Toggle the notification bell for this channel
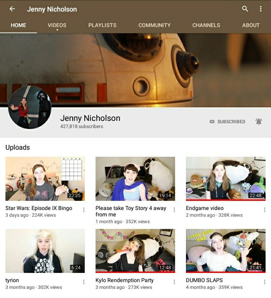 point(259,122)
